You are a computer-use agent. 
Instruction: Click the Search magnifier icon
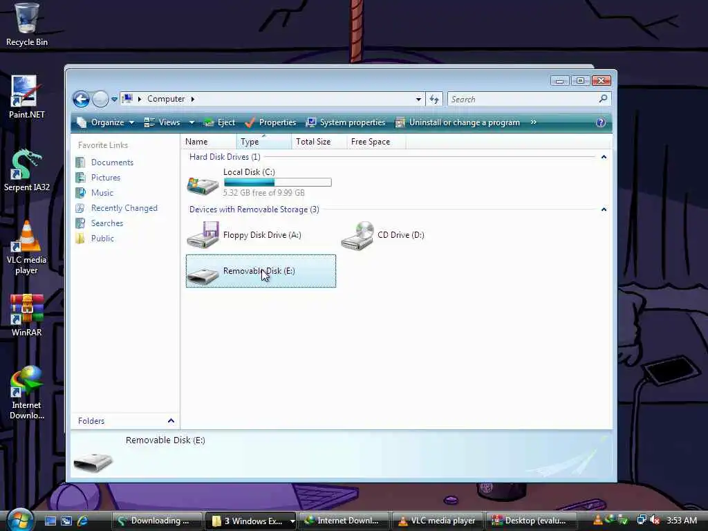603,98
